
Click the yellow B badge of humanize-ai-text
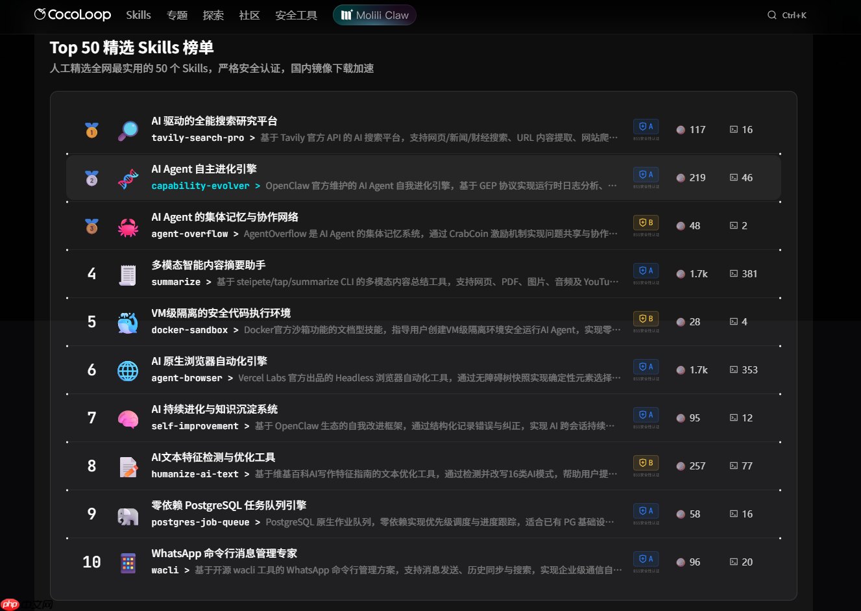646,462
